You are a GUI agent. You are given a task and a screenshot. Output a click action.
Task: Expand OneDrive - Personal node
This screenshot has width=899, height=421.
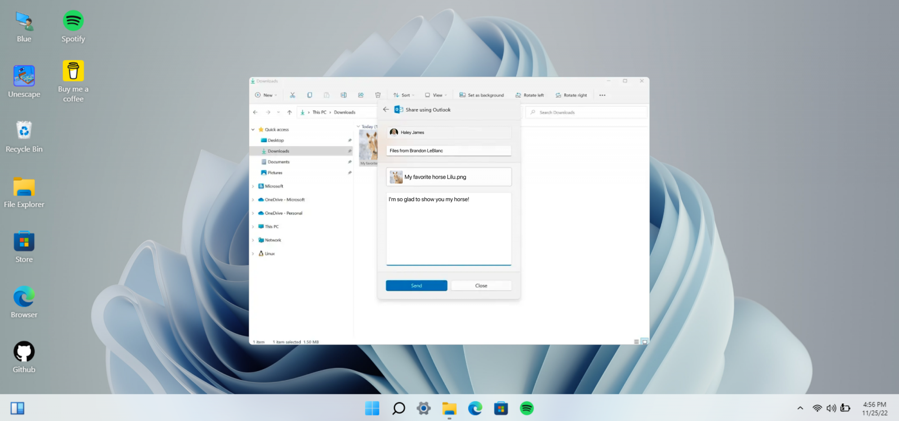tap(253, 213)
